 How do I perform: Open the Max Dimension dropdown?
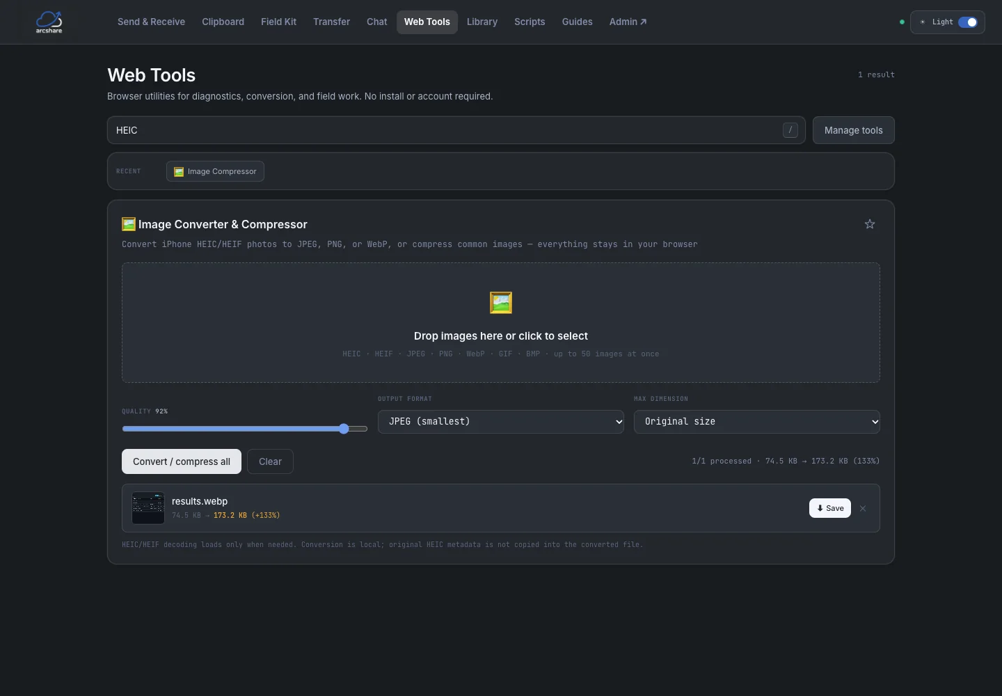(757, 422)
